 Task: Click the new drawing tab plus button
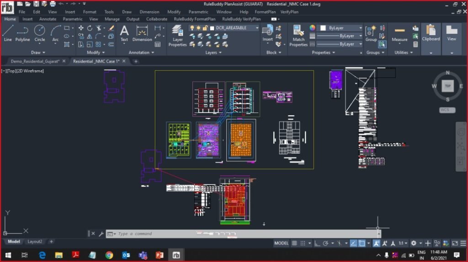coord(136,61)
